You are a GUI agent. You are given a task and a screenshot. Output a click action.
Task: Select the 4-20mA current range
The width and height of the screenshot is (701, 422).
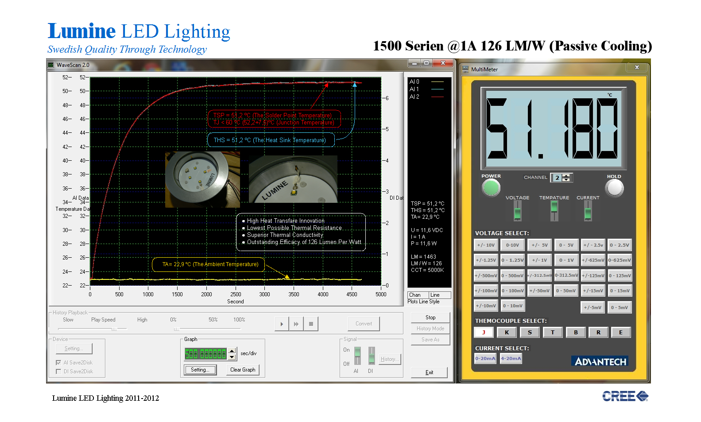511,359
